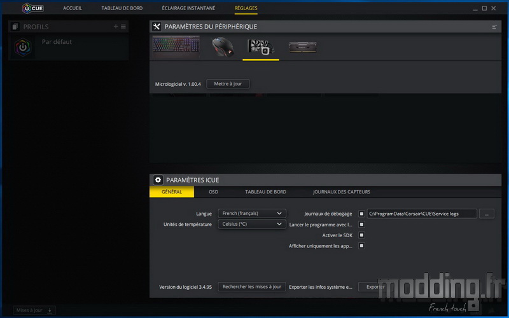Click the 'Micrologiciel v. 1.00.4' text
Image resolution: width=509 pixels, height=318 pixels.
178,84
